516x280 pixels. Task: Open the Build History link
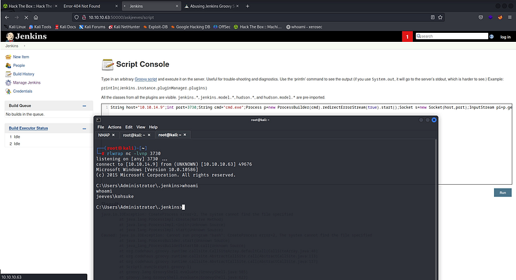tap(24, 74)
